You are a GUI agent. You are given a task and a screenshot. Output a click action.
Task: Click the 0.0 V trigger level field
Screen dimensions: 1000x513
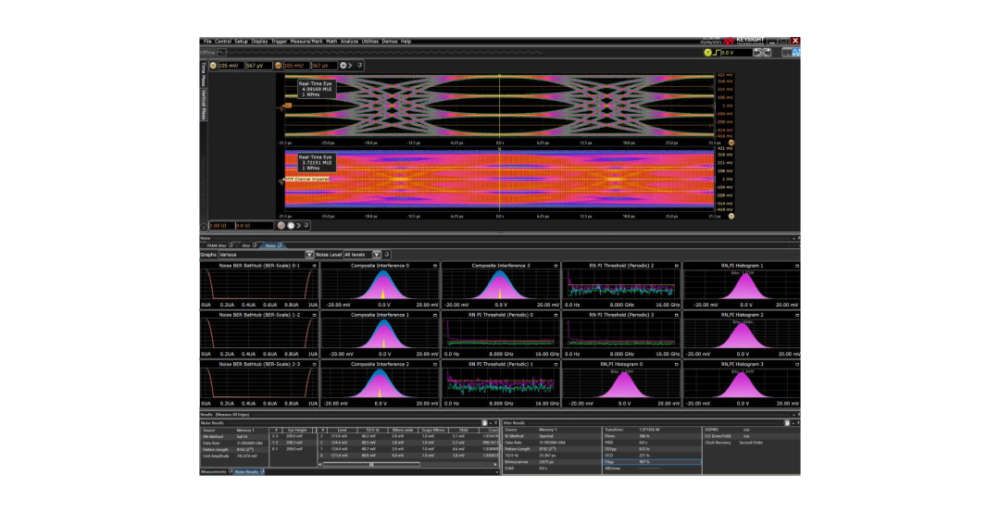[736, 53]
